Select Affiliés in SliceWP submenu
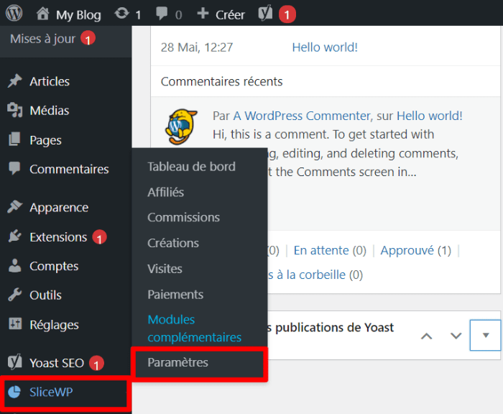This screenshot has height=414, width=503. tap(165, 192)
